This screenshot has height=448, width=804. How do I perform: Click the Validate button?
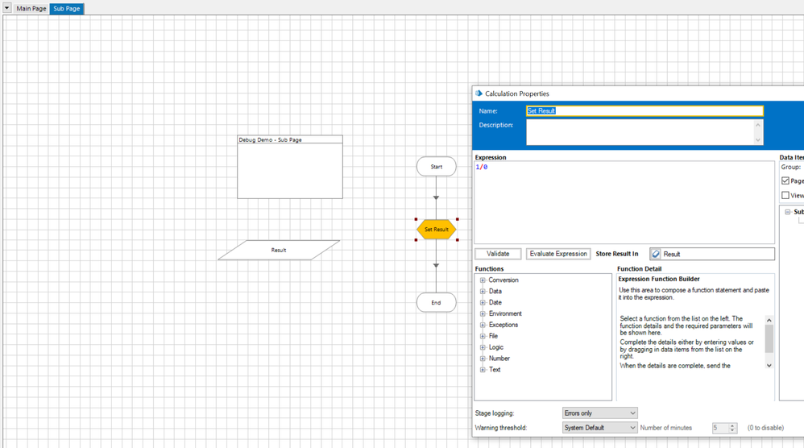(x=498, y=254)
